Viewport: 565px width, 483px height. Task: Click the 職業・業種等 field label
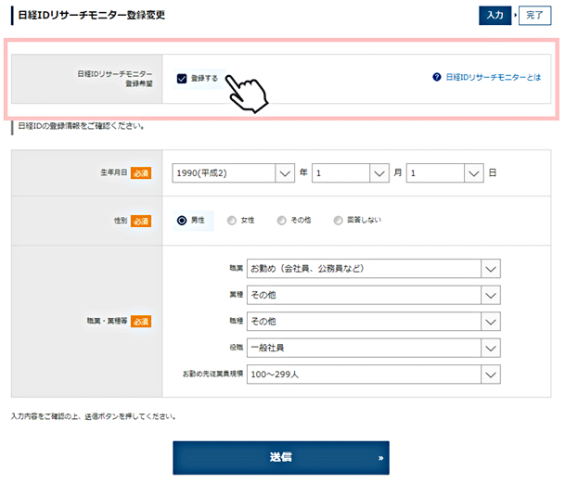(107, 321)
